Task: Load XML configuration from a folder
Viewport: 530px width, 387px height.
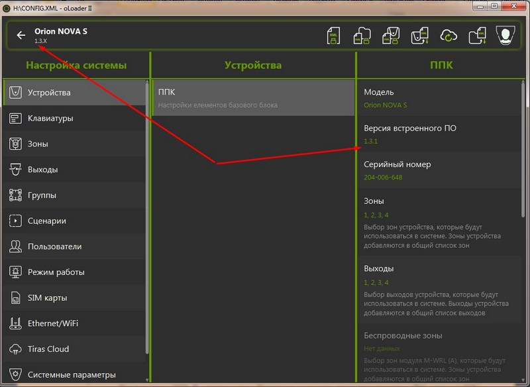Action: (477, 36)
